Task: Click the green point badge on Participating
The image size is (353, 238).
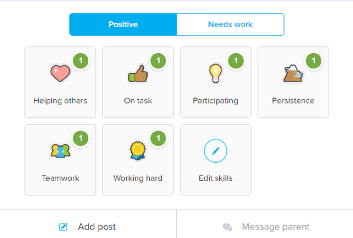Action: coord(236,61)
